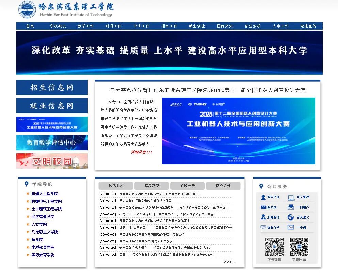Click 更多>>> below the news list
This screenshot has height=273, width=338.
pos(229,262)
